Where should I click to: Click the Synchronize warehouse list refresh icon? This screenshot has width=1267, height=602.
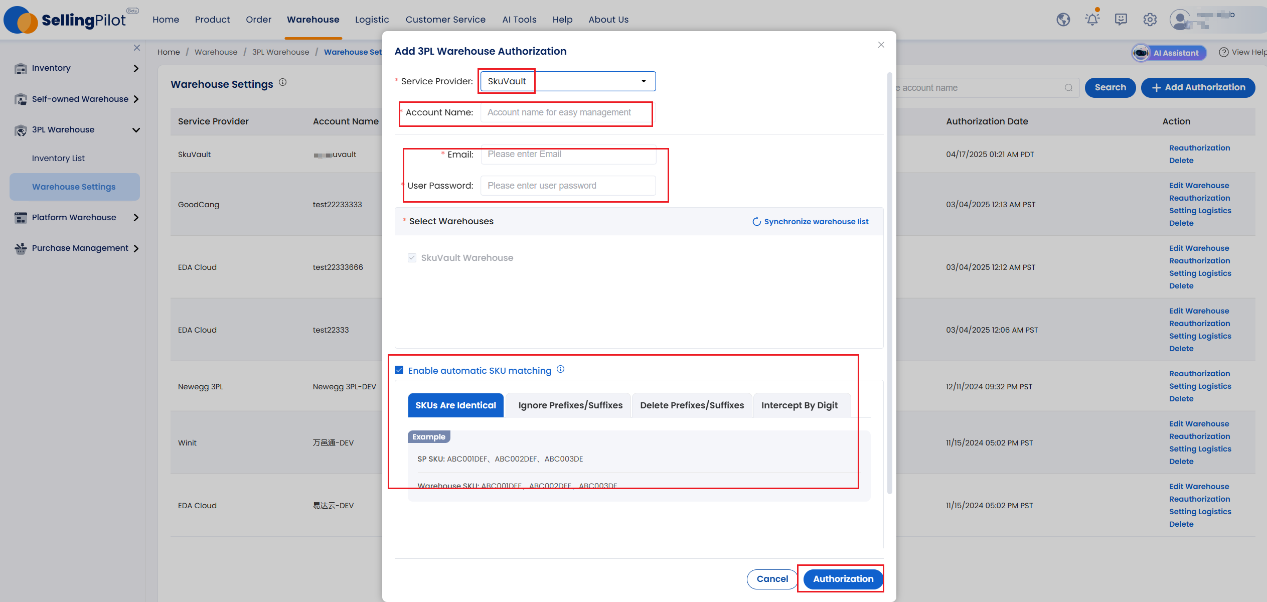pos(756,222)
